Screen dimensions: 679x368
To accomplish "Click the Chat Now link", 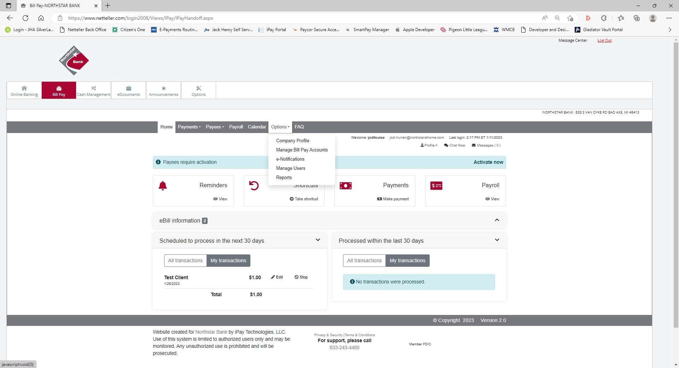I will 455,145.
